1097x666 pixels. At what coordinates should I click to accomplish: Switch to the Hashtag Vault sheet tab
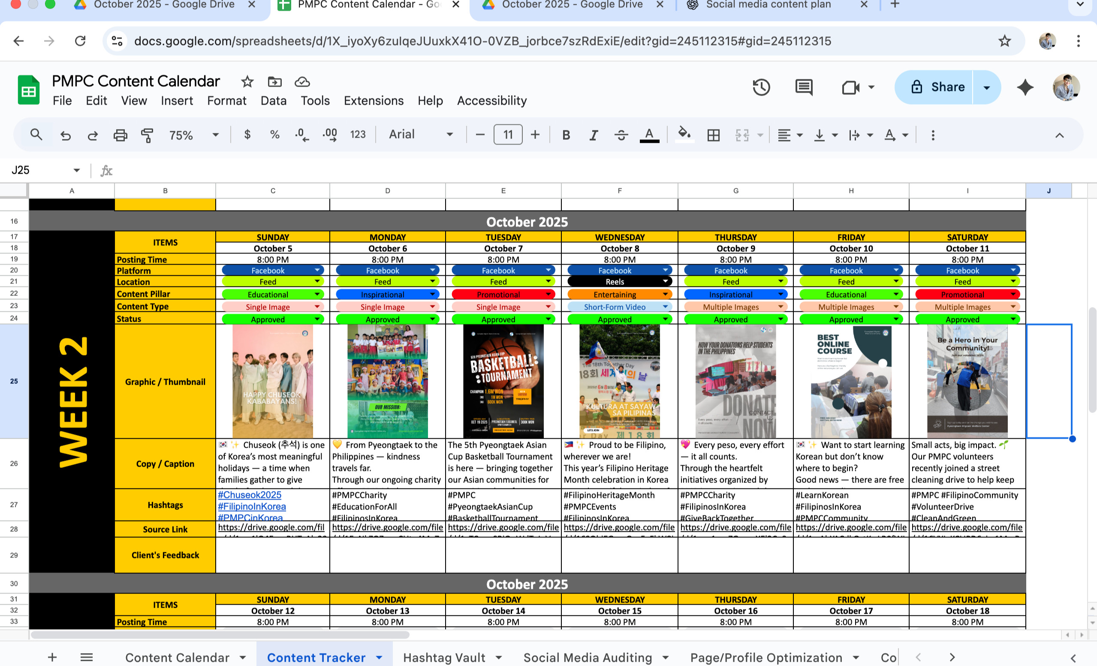pos(444,657)
